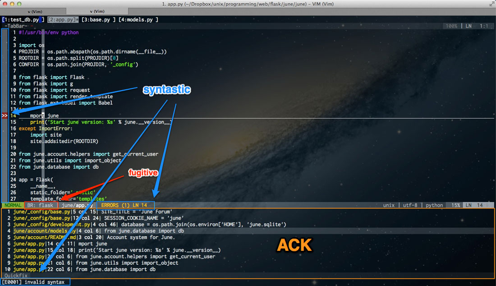496x286 pixels.
Task: Click the june.utils import on line 21
Action: [x=70, y=161]
